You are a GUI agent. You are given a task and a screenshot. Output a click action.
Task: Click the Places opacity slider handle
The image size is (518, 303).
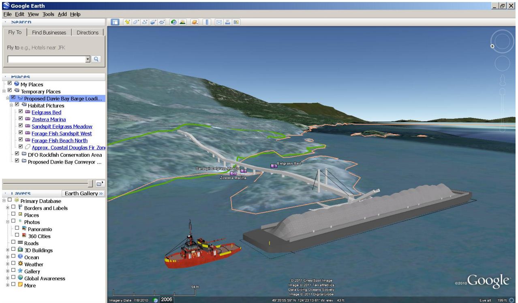90,184
